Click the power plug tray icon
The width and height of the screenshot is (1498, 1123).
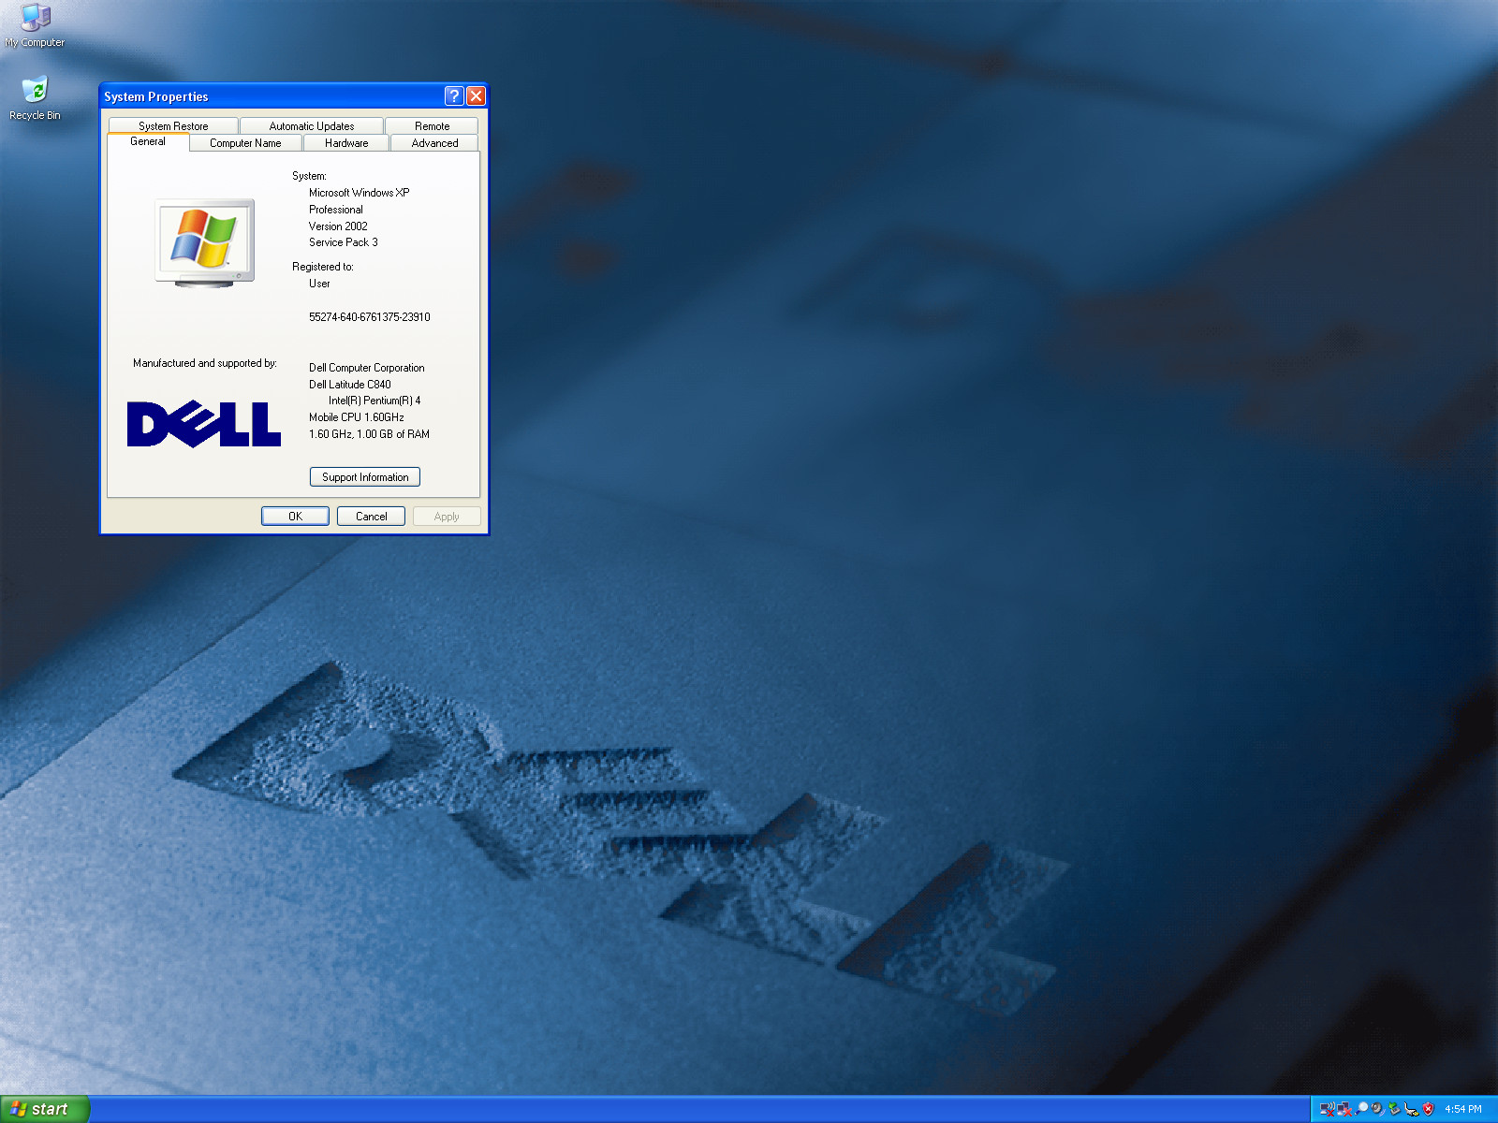point(1411,1109)
